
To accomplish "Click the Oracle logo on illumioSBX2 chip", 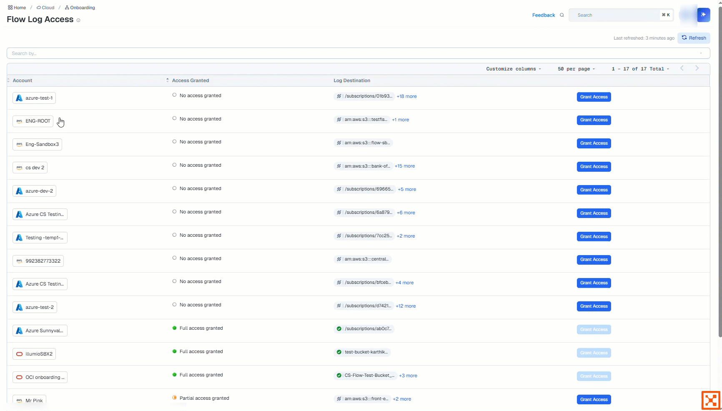I will pyautogui.click(x=19, y=354).
